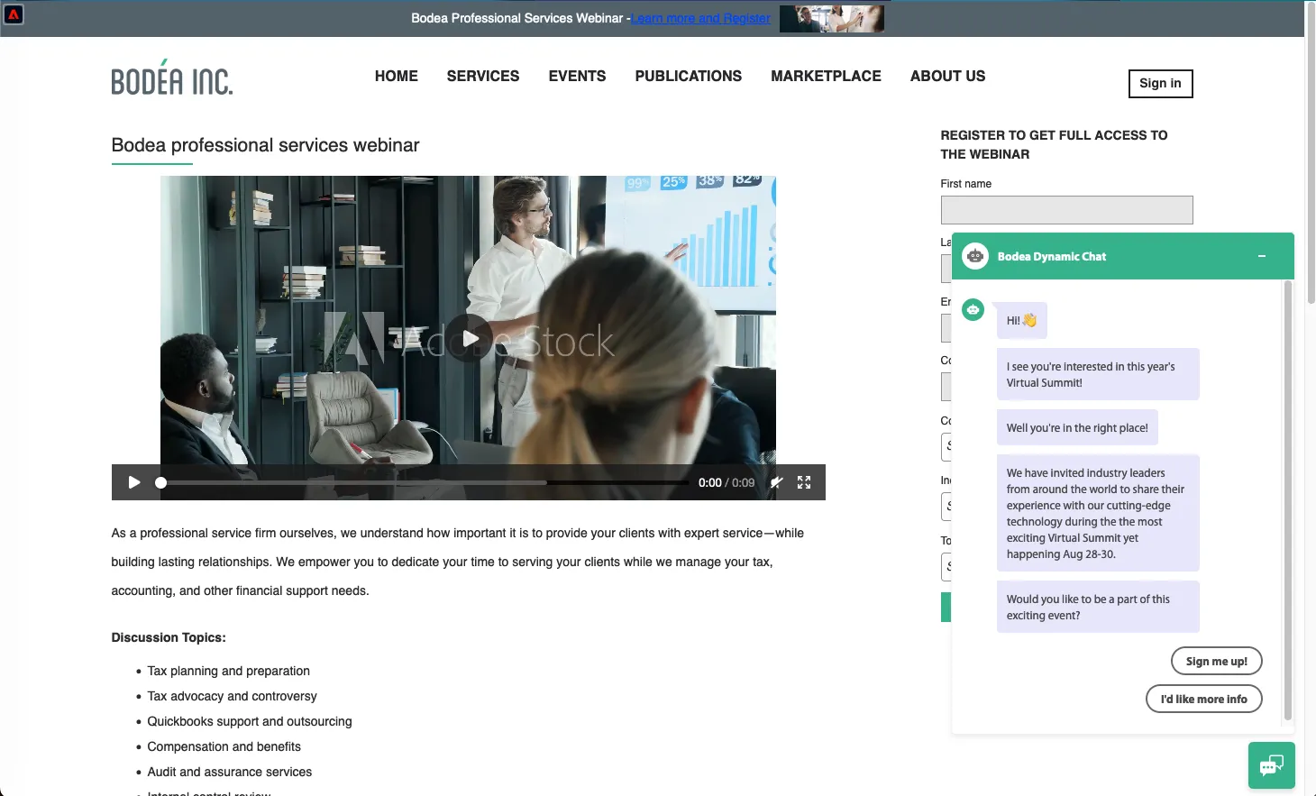Navigate to MARKETPLACE
1316x796 pixels.
point(827,77)
